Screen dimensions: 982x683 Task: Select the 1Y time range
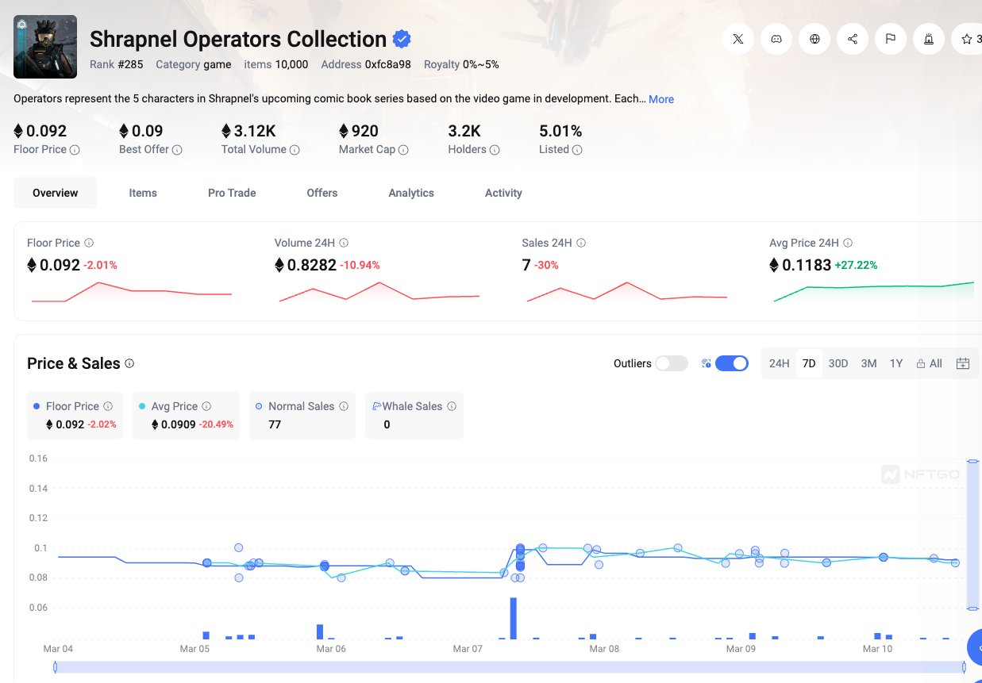point(896,363)
